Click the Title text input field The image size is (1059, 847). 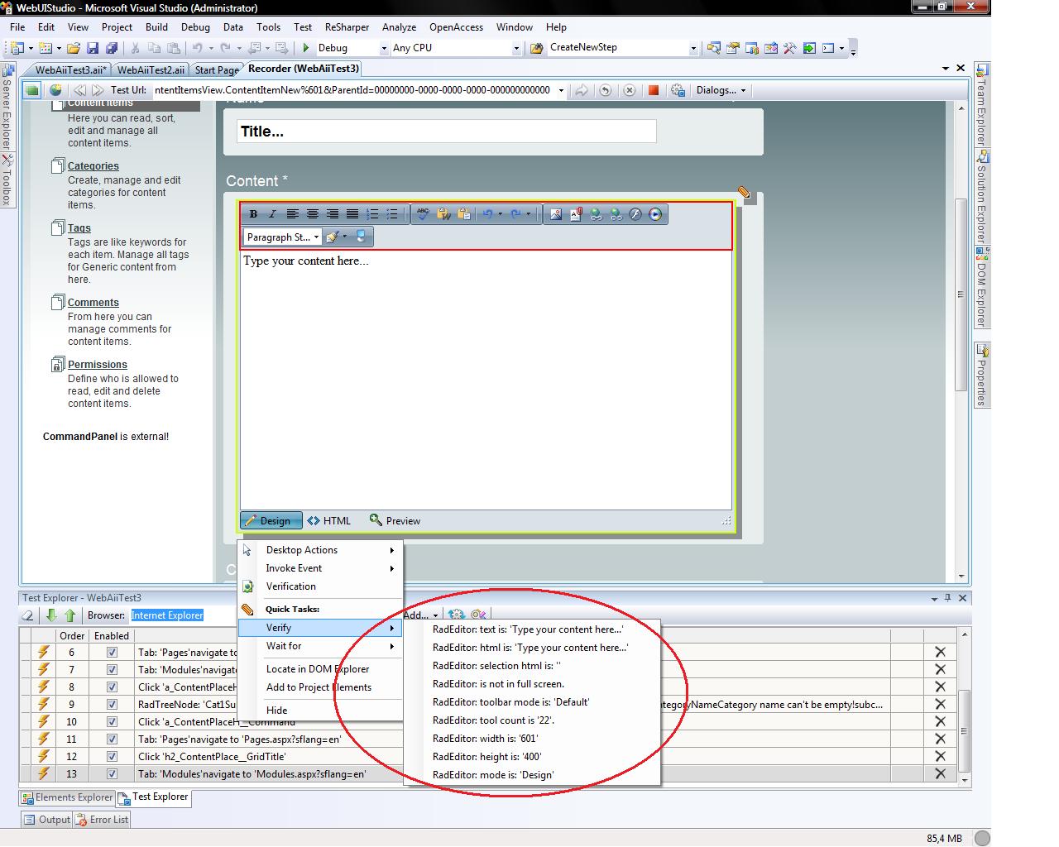(x=446, y=132)
